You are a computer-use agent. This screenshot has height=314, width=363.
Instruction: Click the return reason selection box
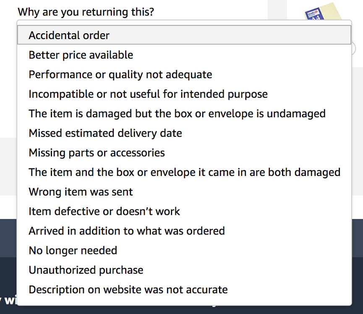click(184, 35)
